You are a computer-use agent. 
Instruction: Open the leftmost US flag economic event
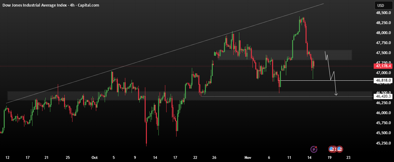click(x=332, y=149)
